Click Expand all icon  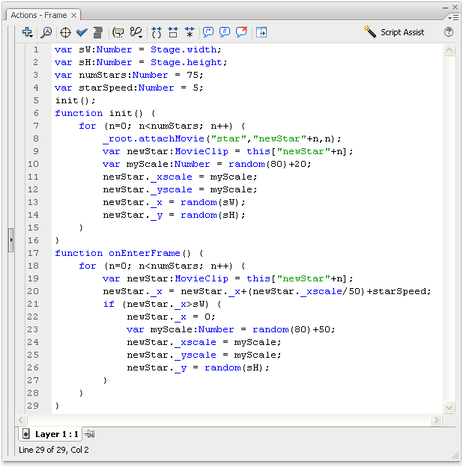coord(190,32)
